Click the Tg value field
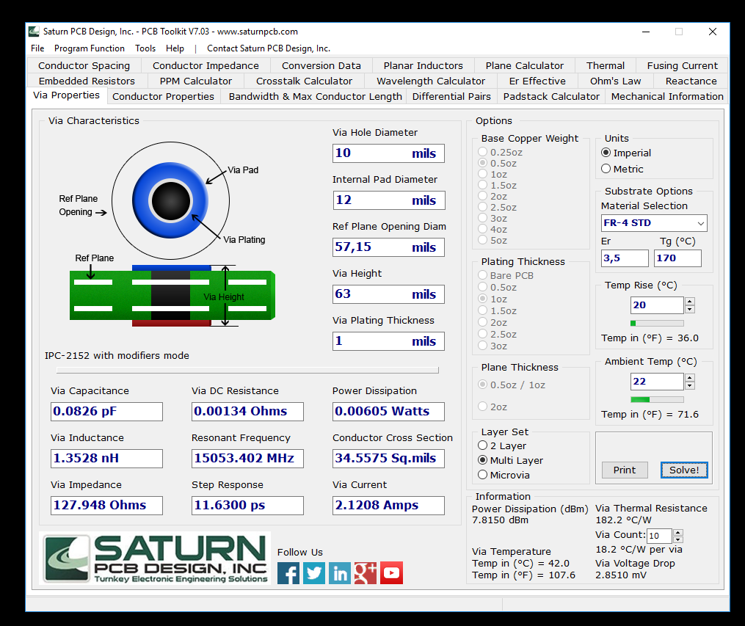 click(677, 258)
